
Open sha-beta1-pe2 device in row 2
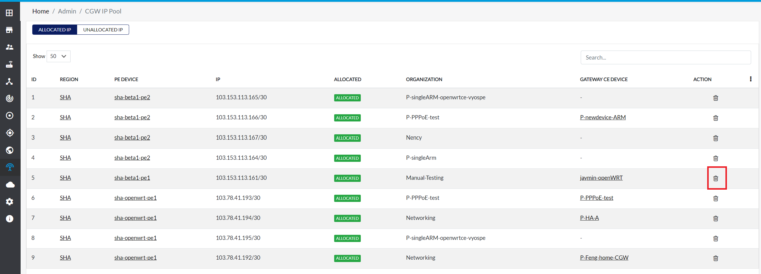point(132,117)
